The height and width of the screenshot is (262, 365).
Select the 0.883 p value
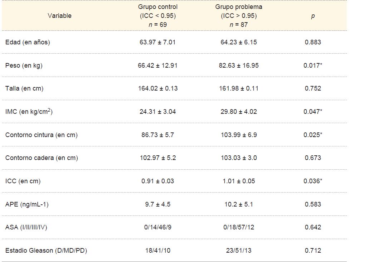313,42
